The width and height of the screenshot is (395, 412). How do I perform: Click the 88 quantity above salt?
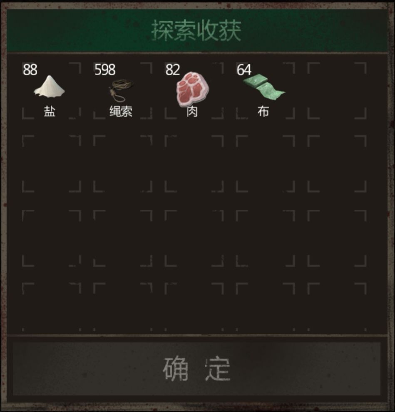click(30, 69)
